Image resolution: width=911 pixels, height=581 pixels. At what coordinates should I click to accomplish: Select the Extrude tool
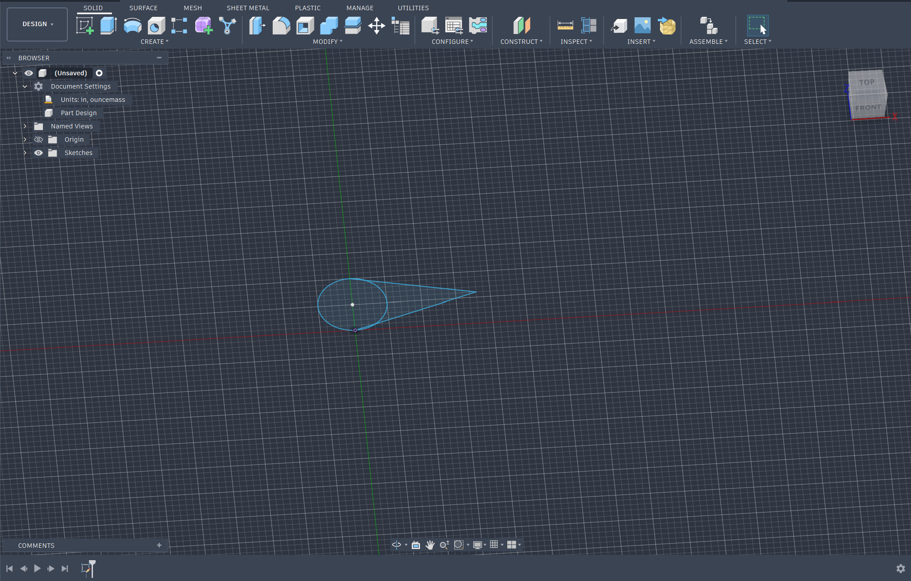pyautogui.click(x=108, y=26)
